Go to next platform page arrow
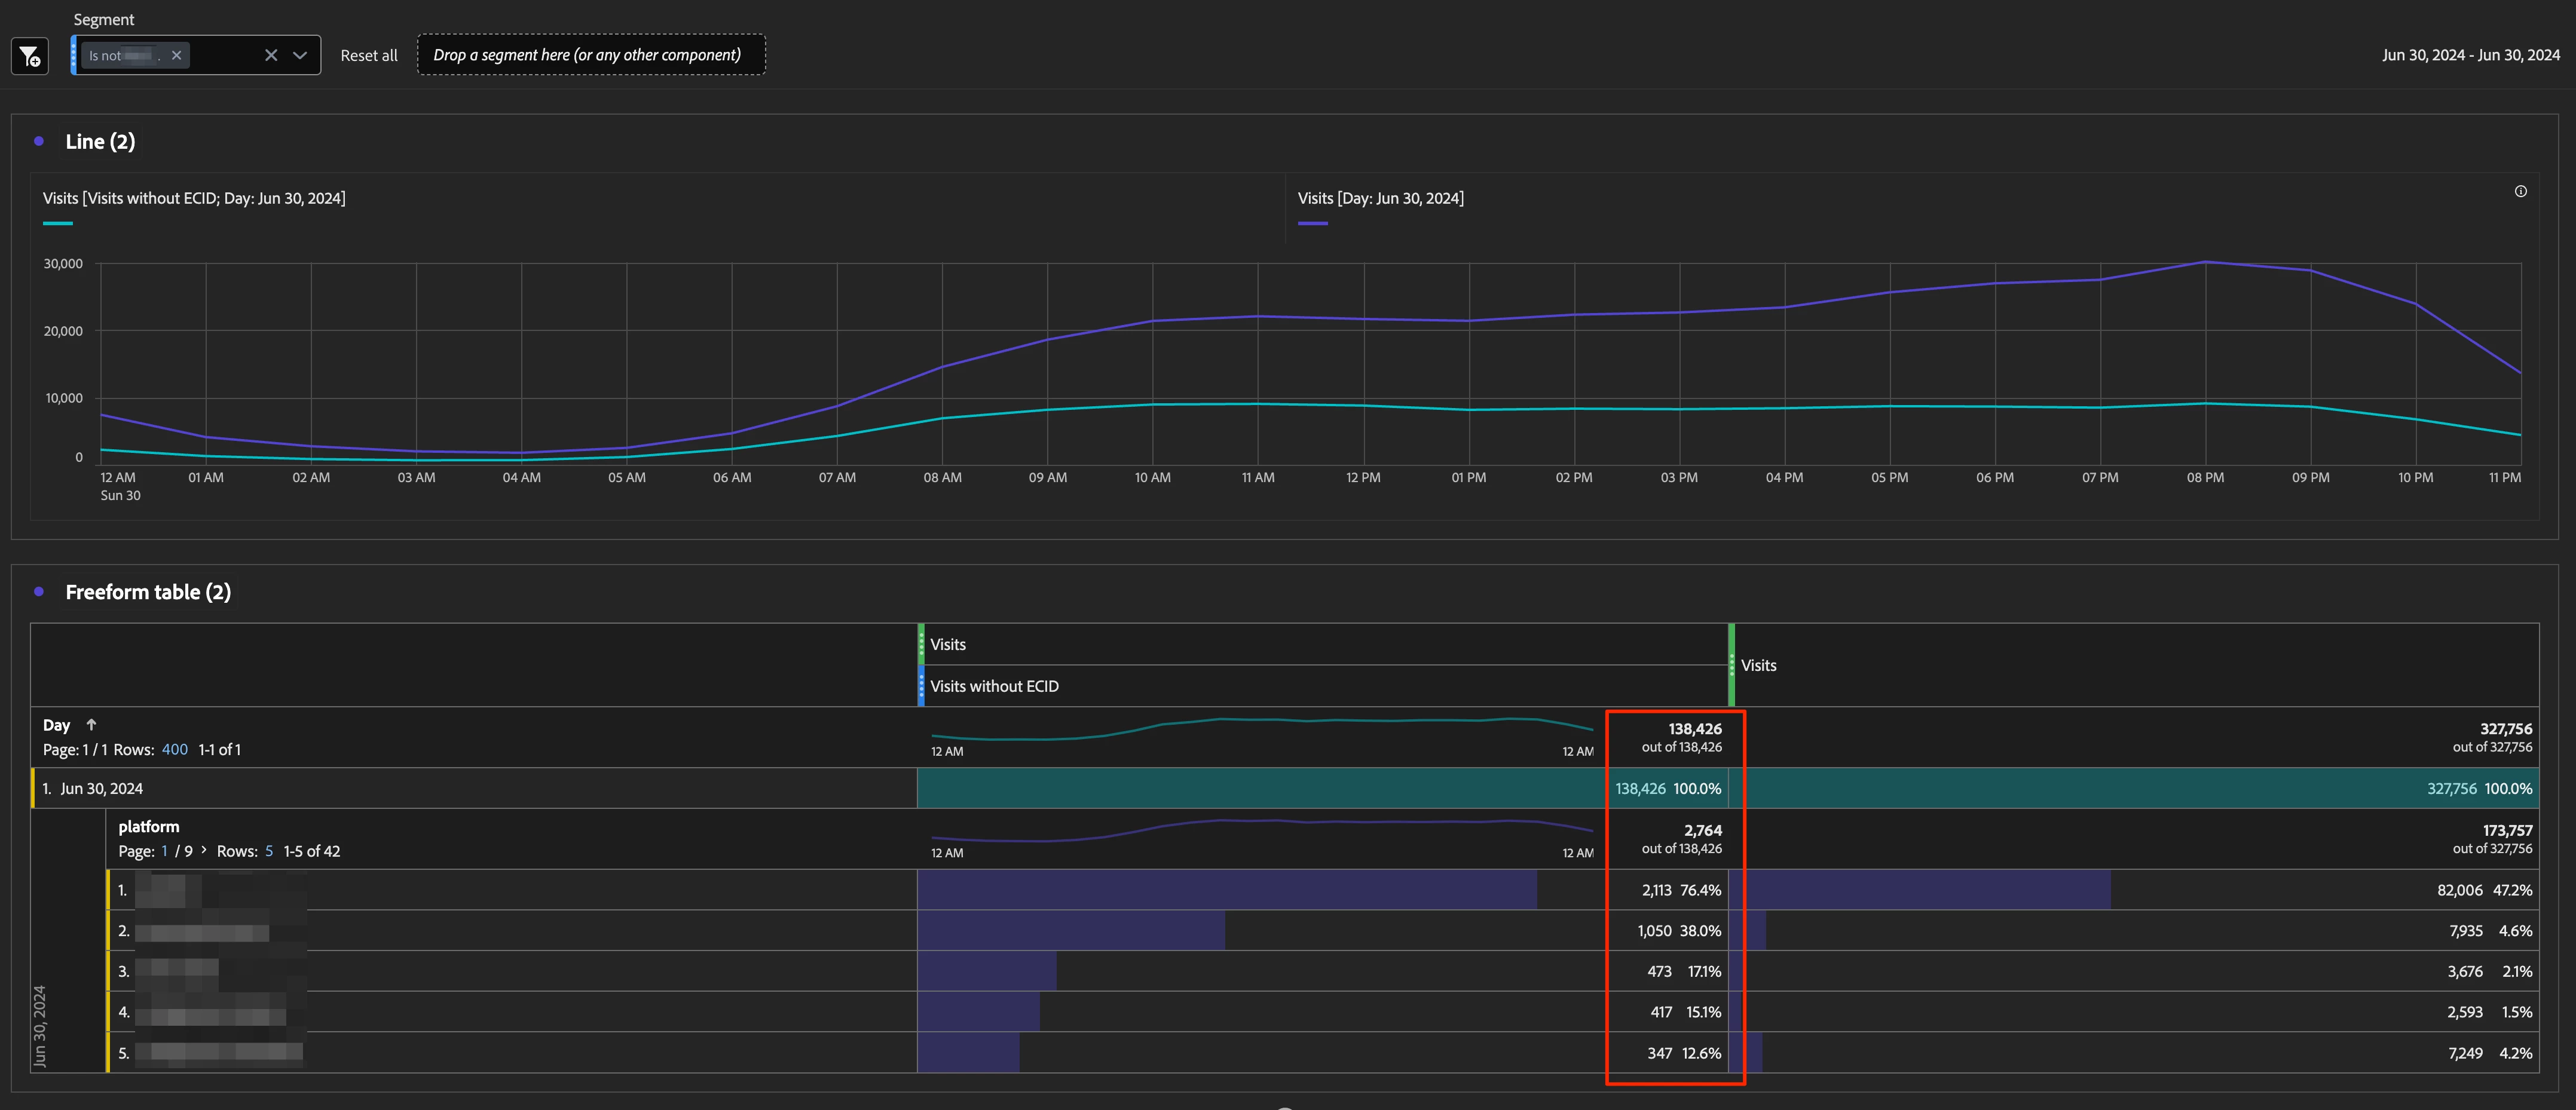Viewport: 2576px width, 1110px height. point(204,851)
